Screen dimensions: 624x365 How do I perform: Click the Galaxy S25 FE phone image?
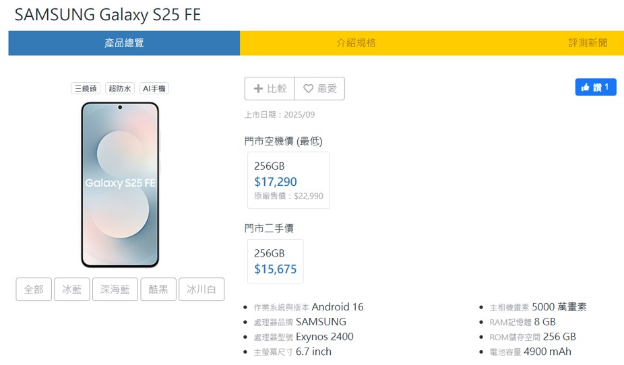click(x=120, y=185)
